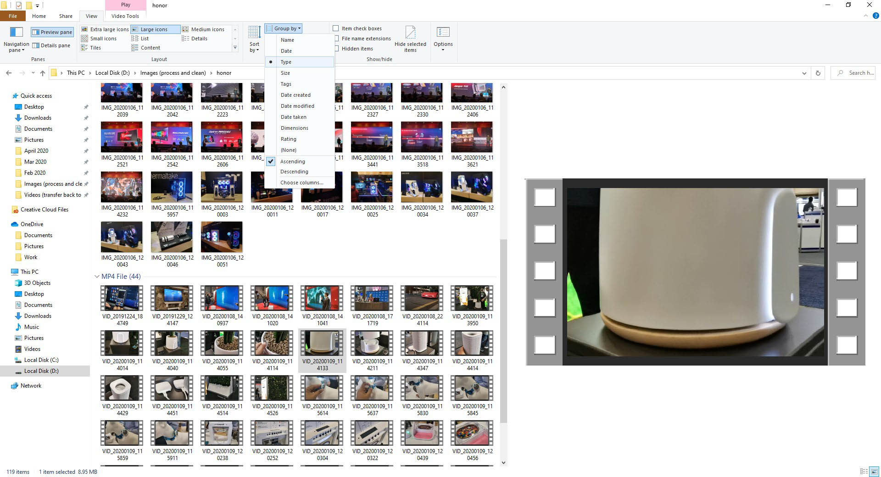Open folder Options button

pos(443,39)
